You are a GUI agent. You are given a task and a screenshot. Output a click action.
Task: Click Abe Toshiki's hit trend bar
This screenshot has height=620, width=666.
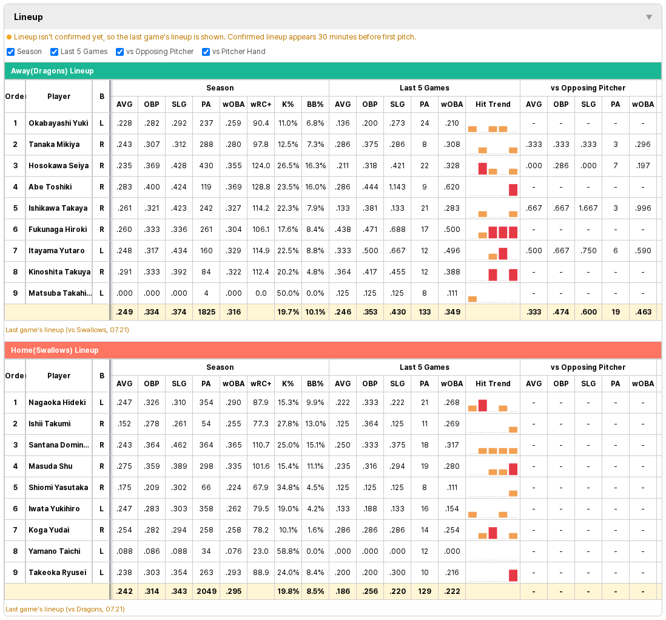[x=513, y=189]
